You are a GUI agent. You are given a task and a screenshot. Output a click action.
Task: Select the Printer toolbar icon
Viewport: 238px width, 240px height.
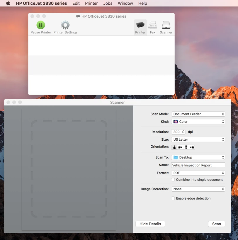(140, 25)
